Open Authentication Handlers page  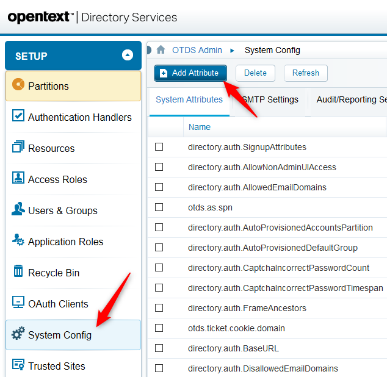click(x=73, y=117)
